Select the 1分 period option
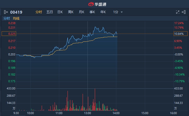 (115, 12)
